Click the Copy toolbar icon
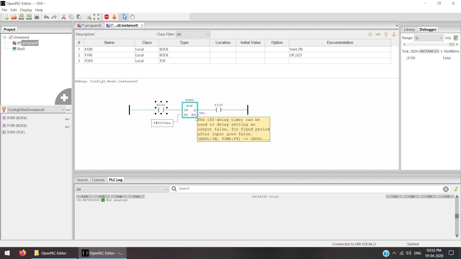461x259 pixels. point(71,17)
